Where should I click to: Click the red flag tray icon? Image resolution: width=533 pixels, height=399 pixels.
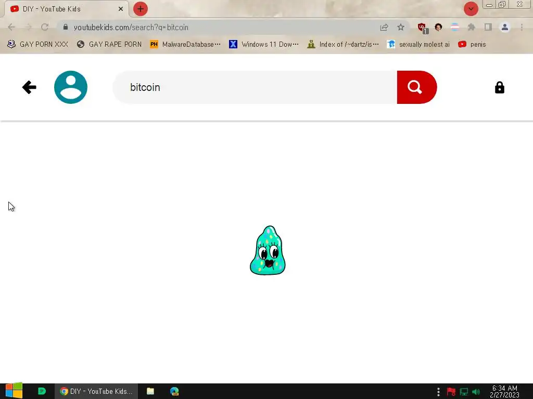pyautogui.click(x=451, y=392)
